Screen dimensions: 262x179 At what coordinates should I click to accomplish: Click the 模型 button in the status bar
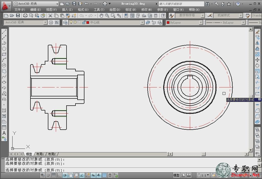coord(177,175)
